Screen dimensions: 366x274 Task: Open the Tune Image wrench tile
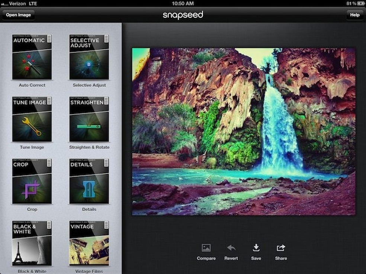coord(32,119)
